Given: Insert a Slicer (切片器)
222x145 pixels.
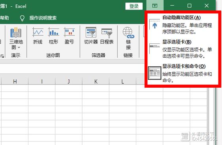Looking at the screenshot, I should coord(91,36).
